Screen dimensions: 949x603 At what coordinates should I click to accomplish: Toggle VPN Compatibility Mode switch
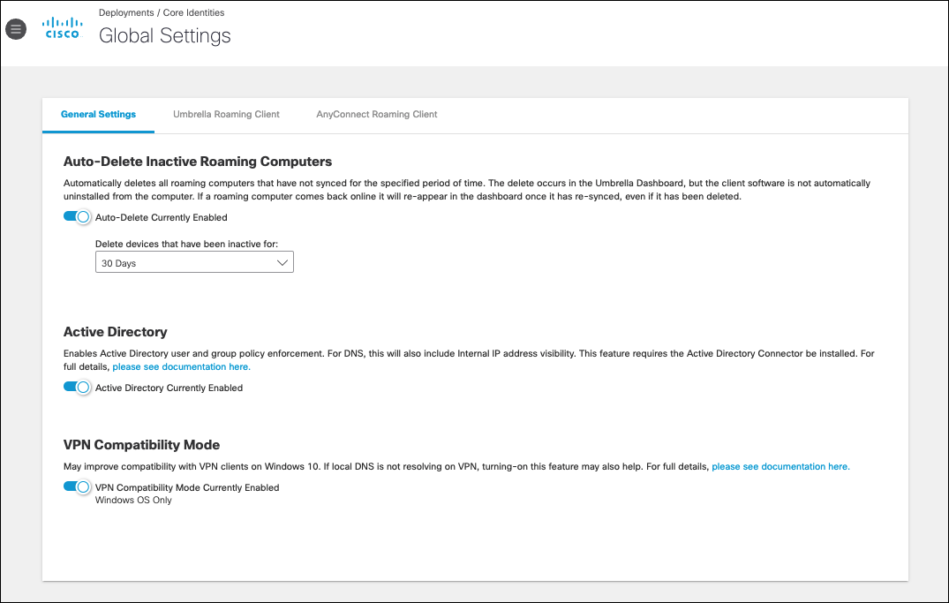[x=77, y=486]
